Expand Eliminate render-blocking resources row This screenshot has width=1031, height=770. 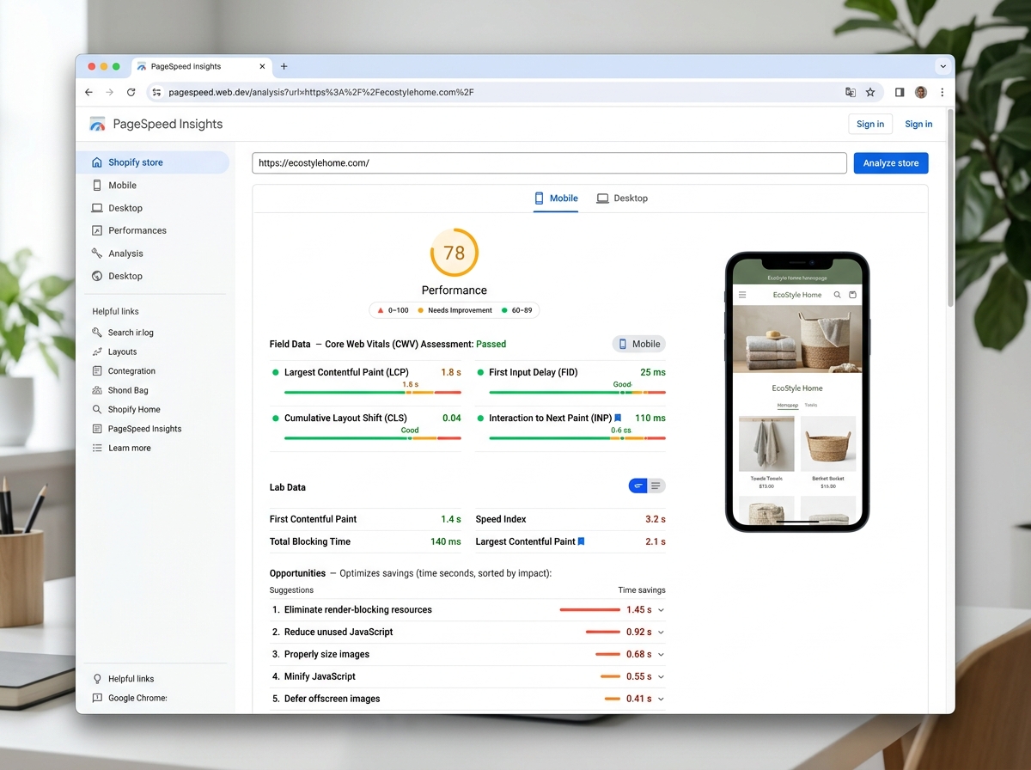(468, 609)
